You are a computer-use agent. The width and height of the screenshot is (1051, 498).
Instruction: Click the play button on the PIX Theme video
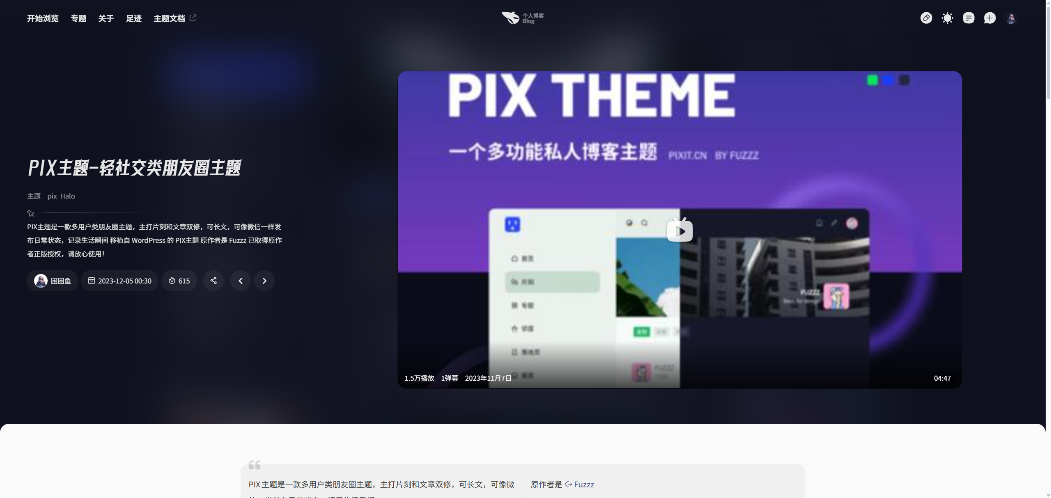tap(679, 230)
